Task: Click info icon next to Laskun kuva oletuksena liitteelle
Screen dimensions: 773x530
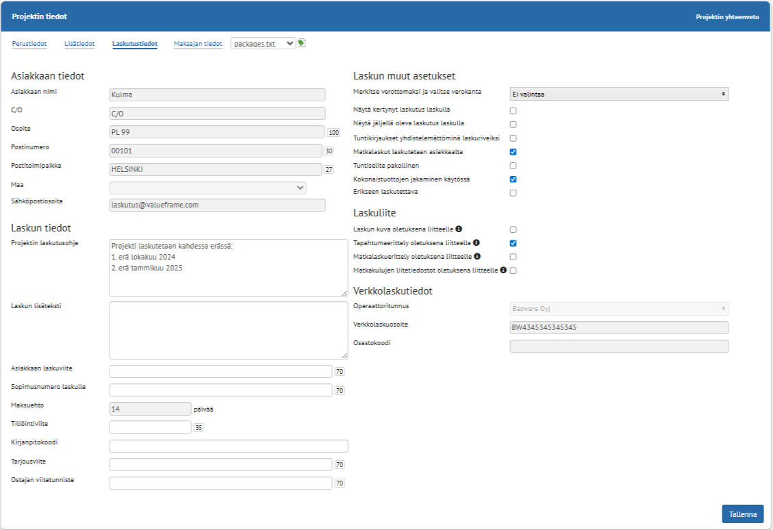Action: coord(459,229)
